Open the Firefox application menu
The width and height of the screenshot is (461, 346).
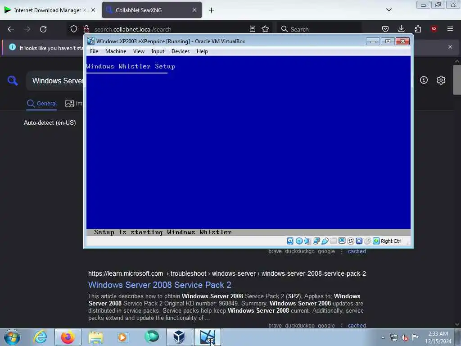click(450, 29)
